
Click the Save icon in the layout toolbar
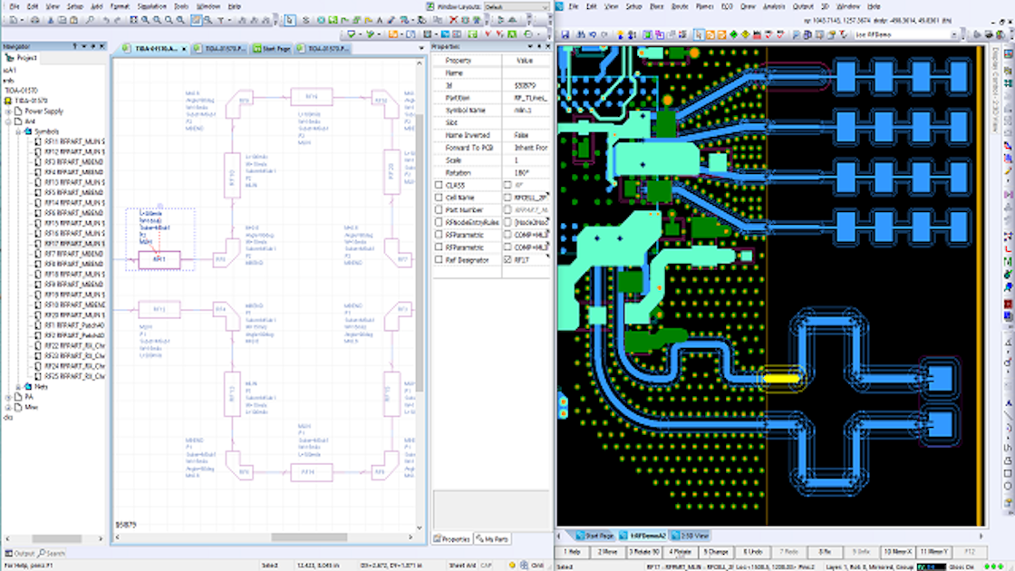tap(566, 36)
